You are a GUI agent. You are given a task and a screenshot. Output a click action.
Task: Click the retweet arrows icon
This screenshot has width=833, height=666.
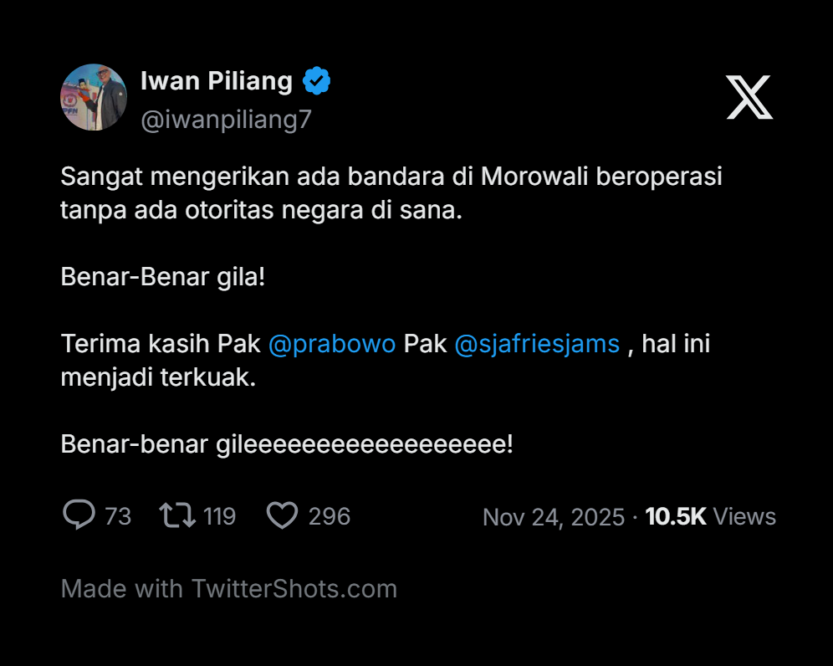click(x=177, y=515)
